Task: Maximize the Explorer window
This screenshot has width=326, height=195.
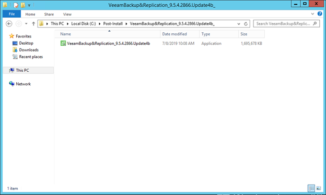Action: (305, 4)
